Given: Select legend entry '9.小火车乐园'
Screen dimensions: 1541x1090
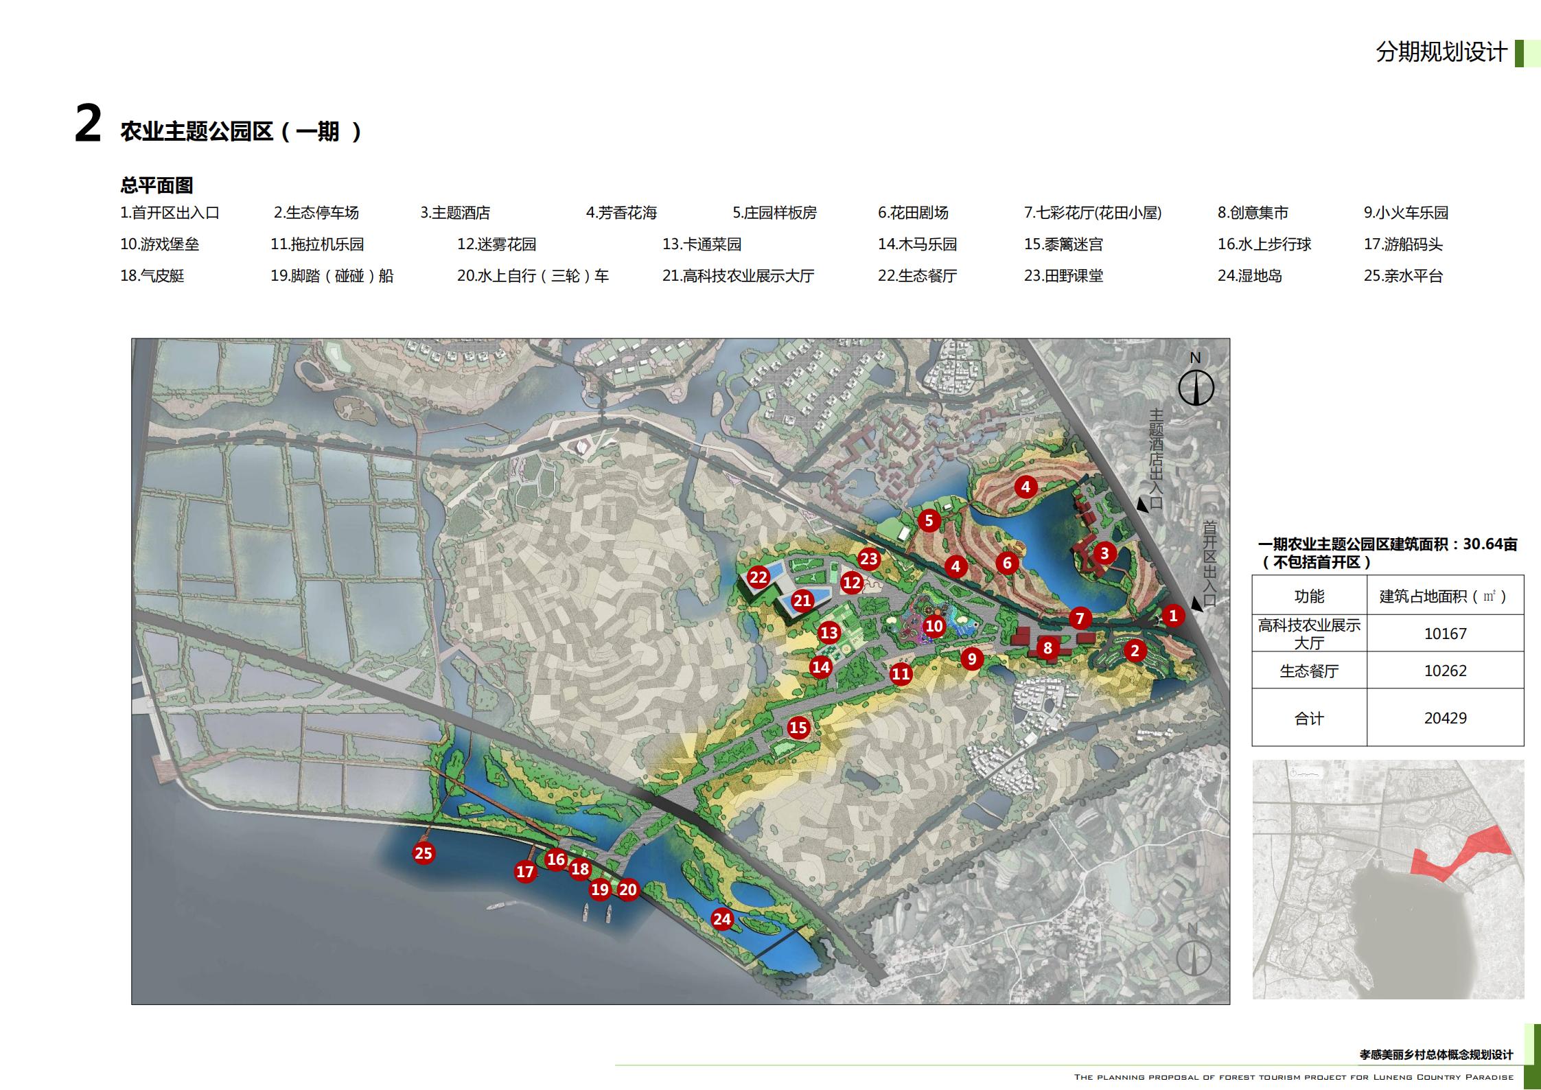Looking at the screenshot, I should [x=1406, y=213].
